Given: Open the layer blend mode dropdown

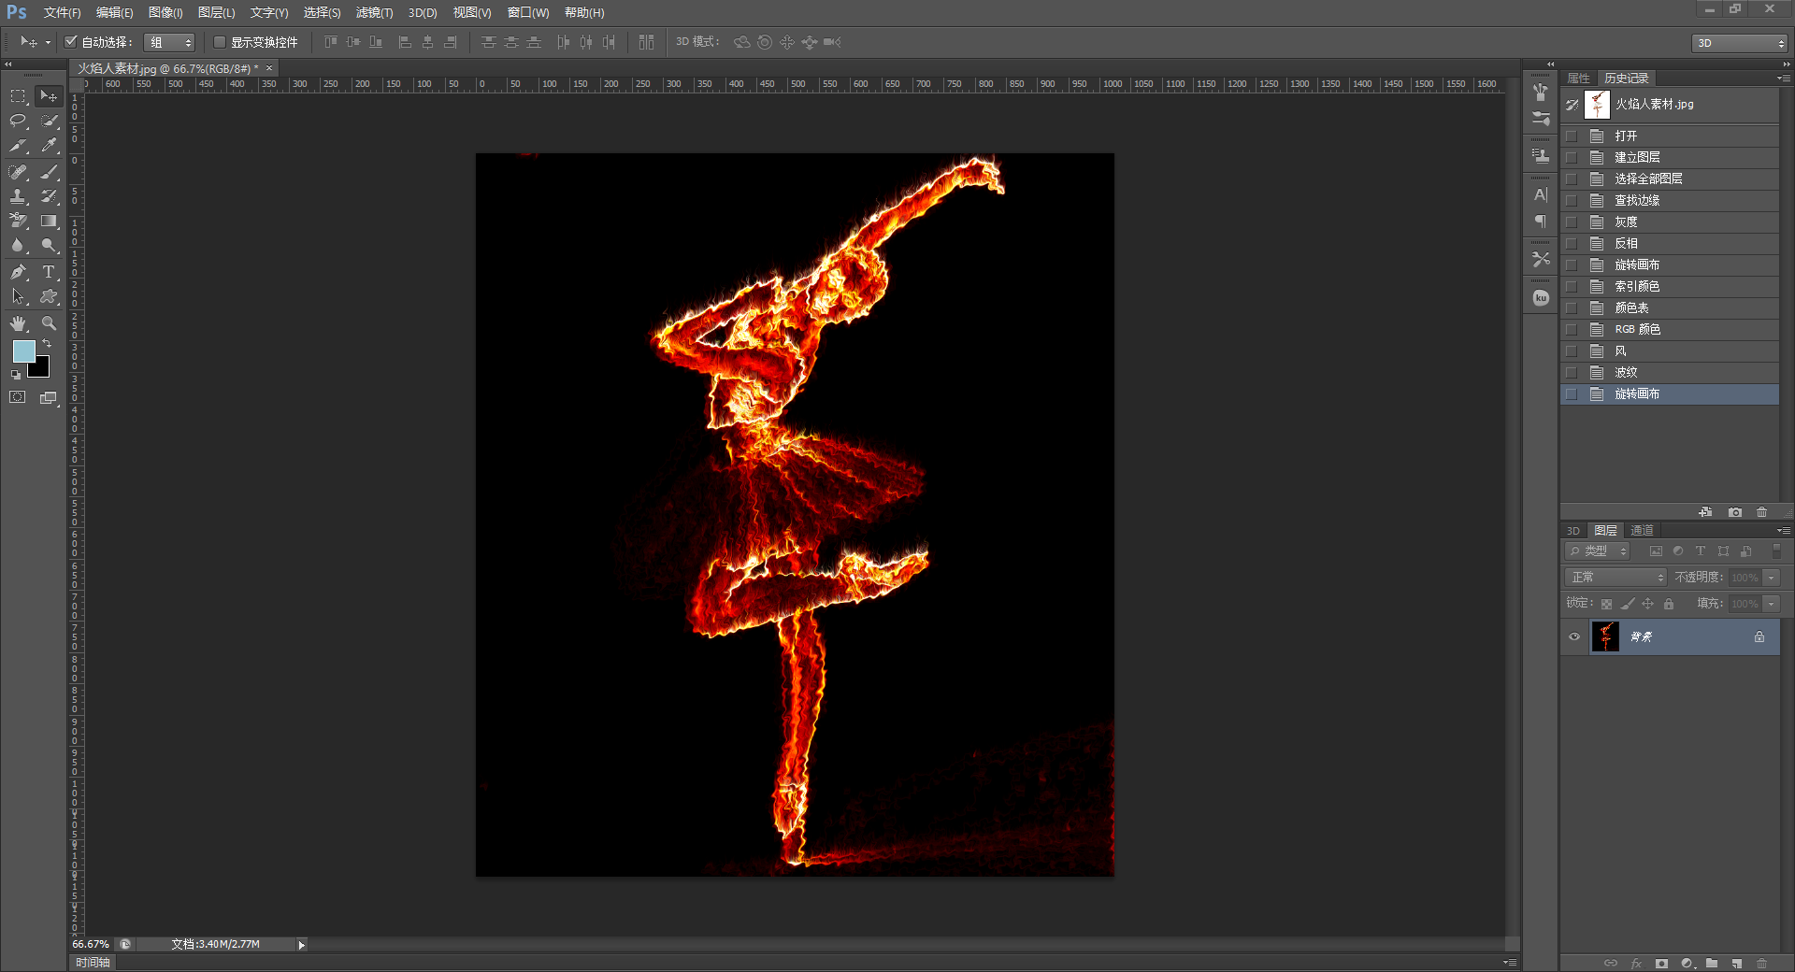Looking at the screenshot, I should (1616, 578).
